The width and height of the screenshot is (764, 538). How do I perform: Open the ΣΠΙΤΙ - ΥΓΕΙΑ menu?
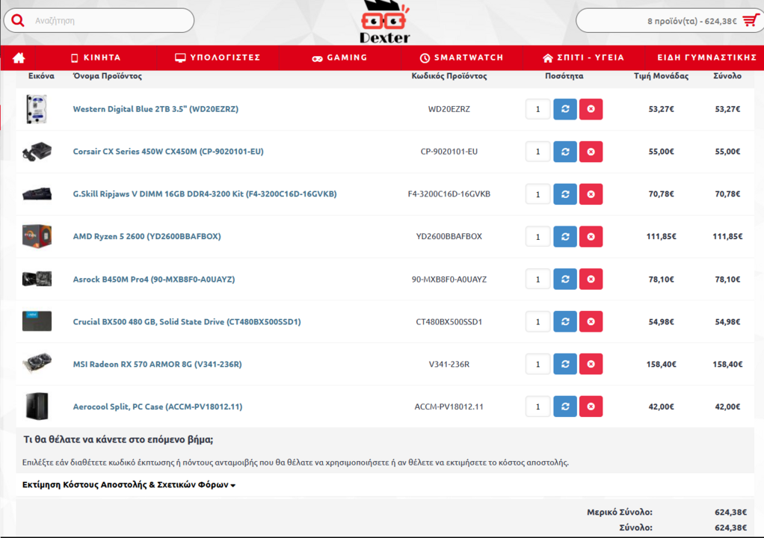(x=583, y=58)
